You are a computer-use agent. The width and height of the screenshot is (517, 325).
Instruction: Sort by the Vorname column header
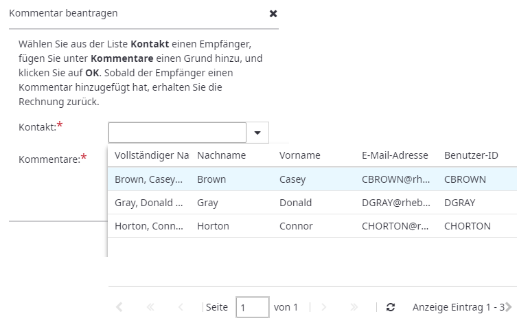pyautogui.click(x=299, y=155)
